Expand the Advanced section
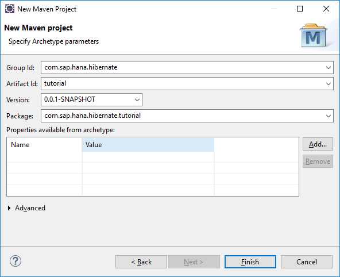The image size is (340, 277). click(x=9, y=208)
